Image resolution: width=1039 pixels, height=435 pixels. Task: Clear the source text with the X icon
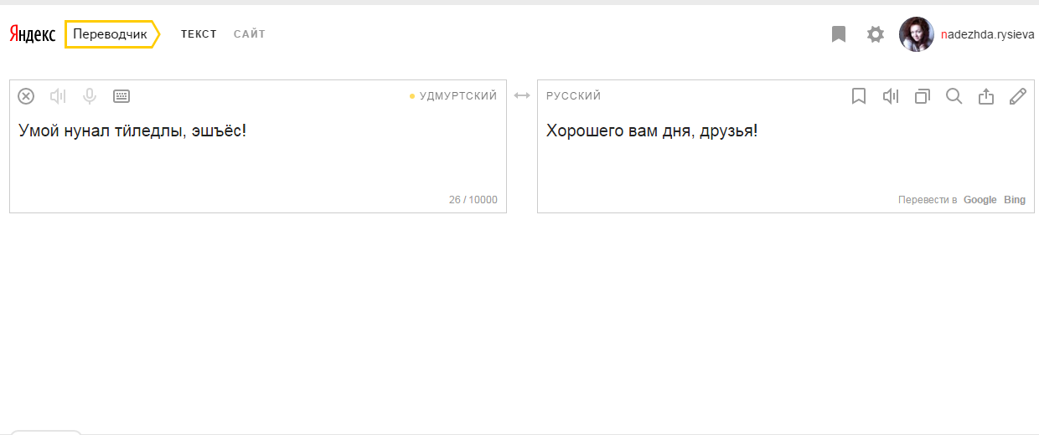[26, 96]
